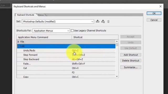Click the Ctrl+Z shortcut cell
Viewport: 168px width, 94px height.
75,50
